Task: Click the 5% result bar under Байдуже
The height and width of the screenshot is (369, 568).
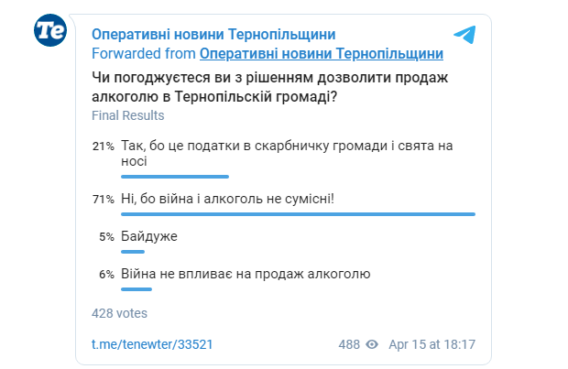Action: point(133,252)
